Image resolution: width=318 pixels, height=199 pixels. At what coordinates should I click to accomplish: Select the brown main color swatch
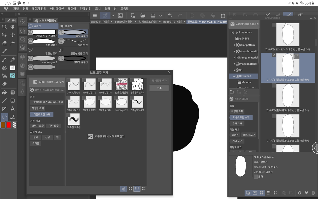tap(3, 125)
